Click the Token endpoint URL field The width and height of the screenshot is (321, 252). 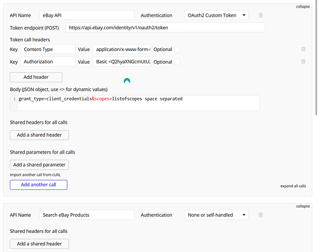point(165,28)
